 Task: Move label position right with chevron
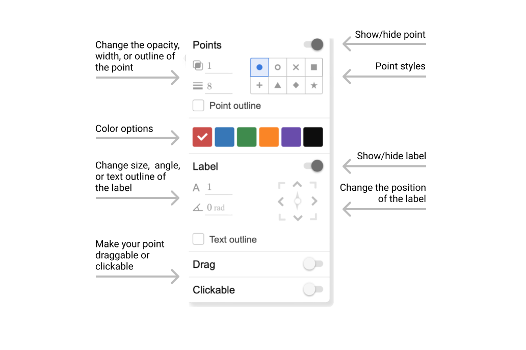[314, 202]
